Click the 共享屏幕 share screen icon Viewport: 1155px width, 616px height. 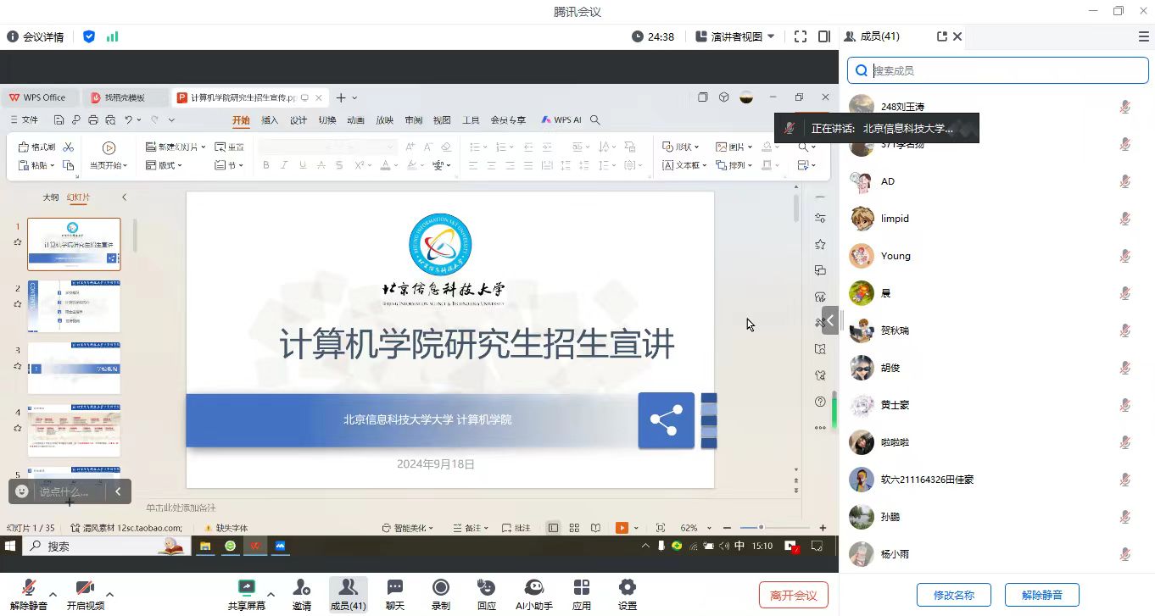tap(246, 588)
